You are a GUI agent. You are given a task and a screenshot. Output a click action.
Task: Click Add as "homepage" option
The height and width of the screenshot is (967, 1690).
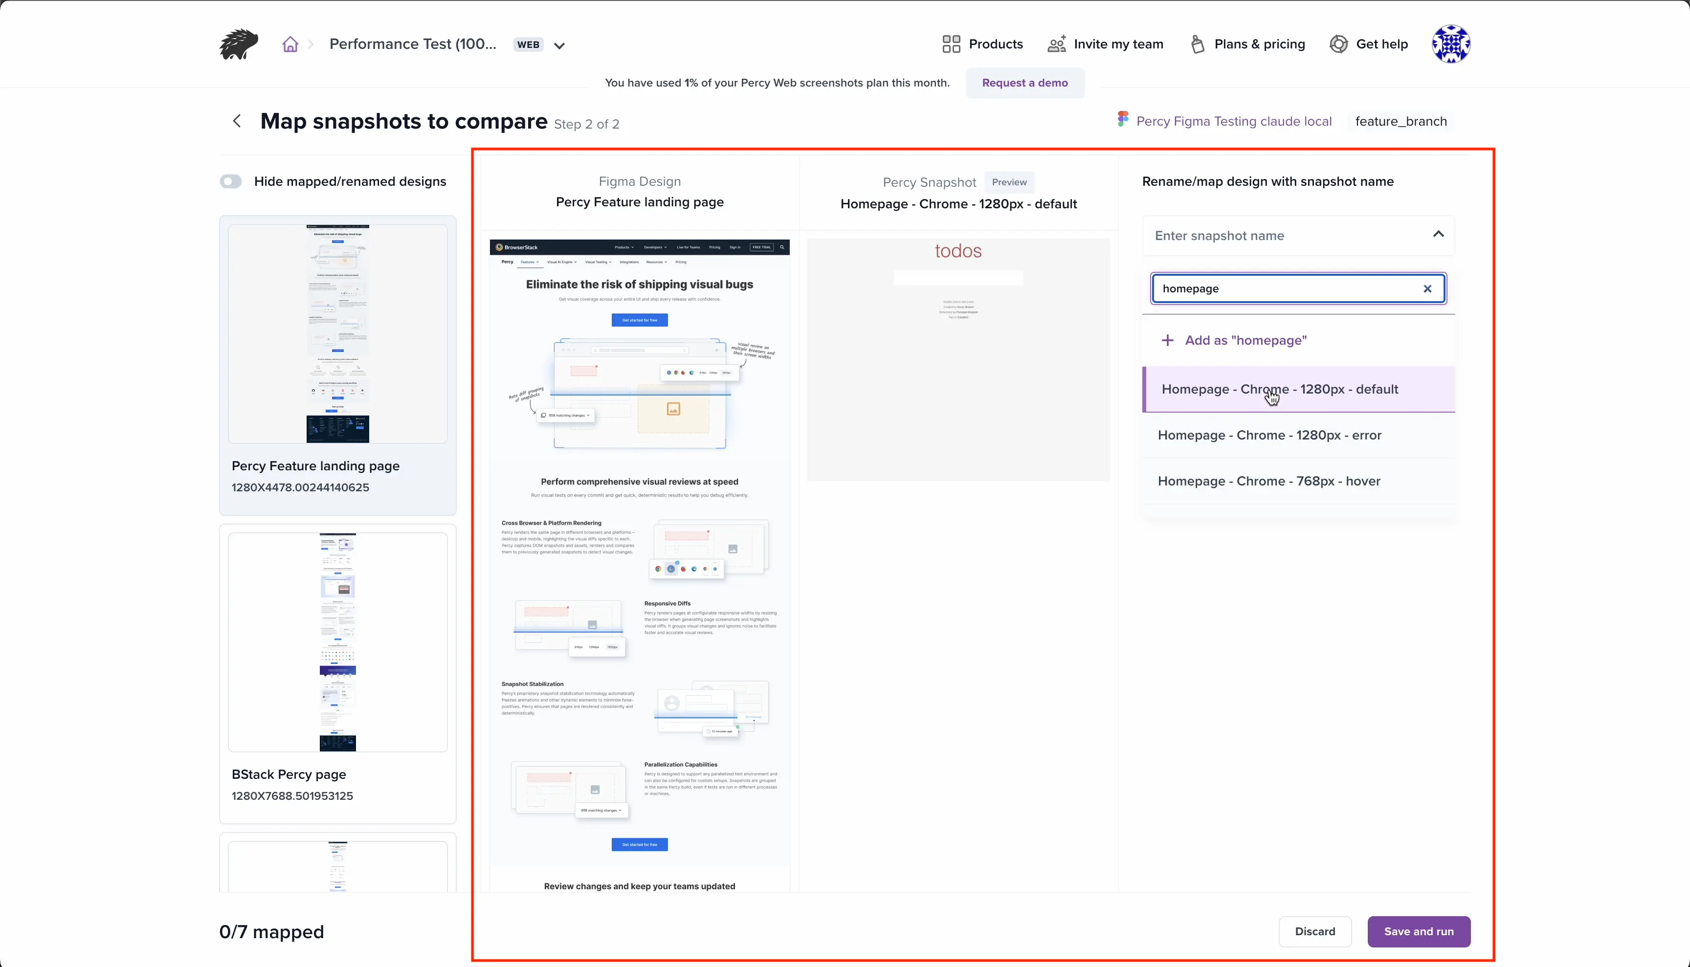(1298, 340)
